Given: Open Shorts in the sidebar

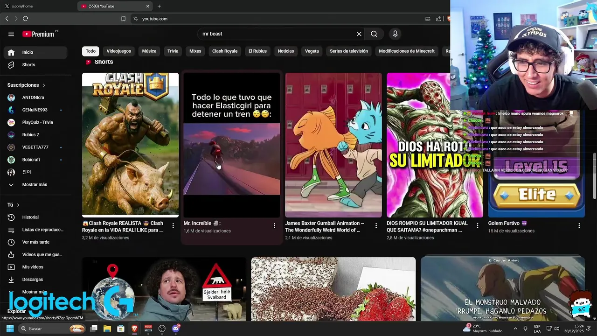Looking at the screenshot, I should 35,65.
